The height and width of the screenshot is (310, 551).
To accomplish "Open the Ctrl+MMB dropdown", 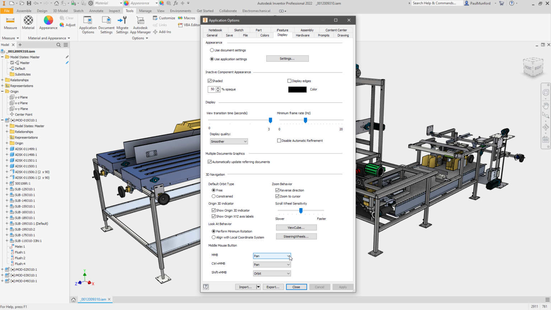I will click(x=288, y=264).
